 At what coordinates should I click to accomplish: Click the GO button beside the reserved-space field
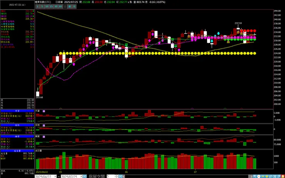coord(121,176)
